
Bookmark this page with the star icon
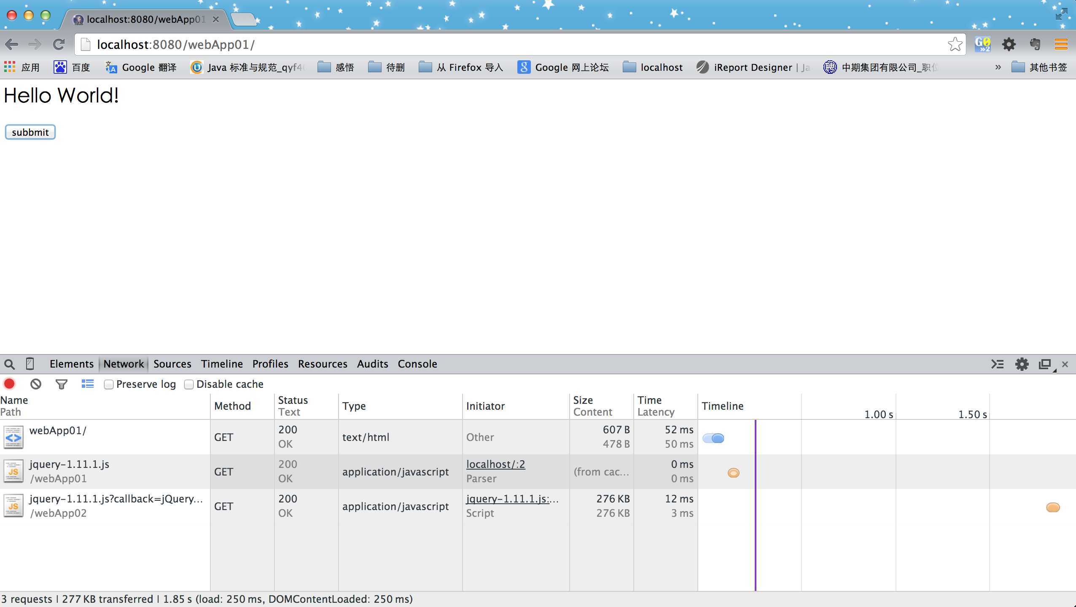(955, 44)
